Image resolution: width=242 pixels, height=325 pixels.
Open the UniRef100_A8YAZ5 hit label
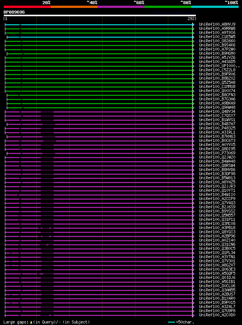(x=217, y=182)
